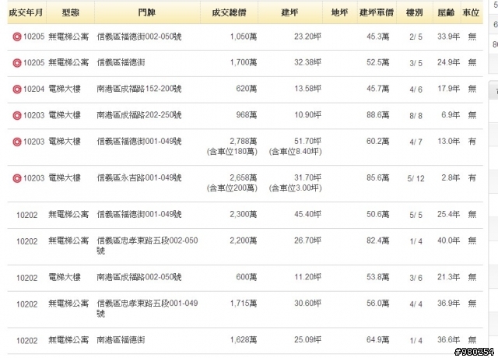The image size is (498, 358).
Task: Click the floor area 45.40坪
Action: (308, 215)
